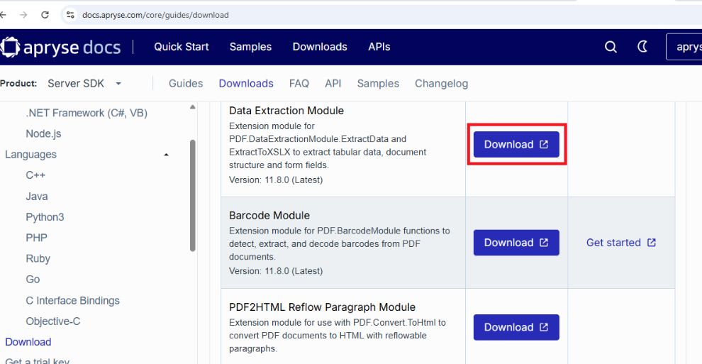This screenshot has height=364, width=702.
Task: Open the Download sidebar link
Action: click(28, 341)
